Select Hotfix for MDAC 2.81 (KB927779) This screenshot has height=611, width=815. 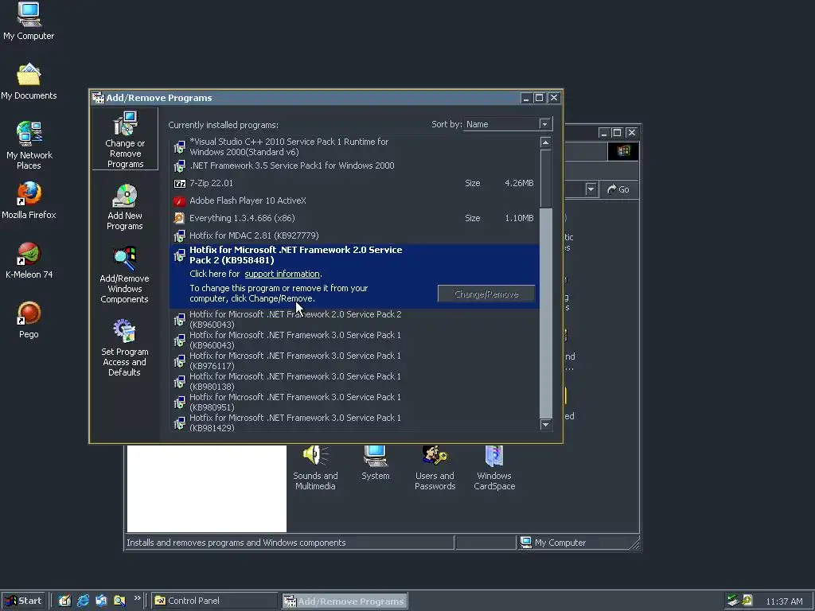[x=354, y=235]
